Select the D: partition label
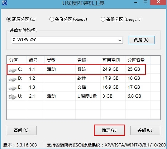 20,78
